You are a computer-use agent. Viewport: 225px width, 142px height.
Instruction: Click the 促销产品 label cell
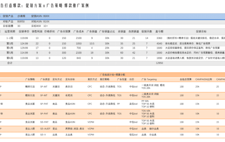pos(8,16)
